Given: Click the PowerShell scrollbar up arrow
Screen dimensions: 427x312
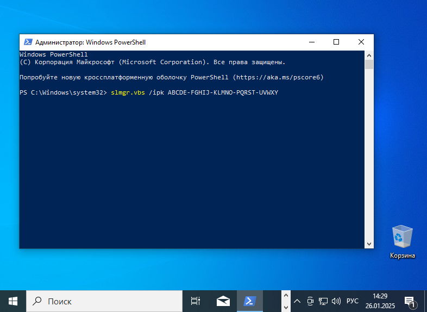Looking at the screenshot, I should 369,55.
